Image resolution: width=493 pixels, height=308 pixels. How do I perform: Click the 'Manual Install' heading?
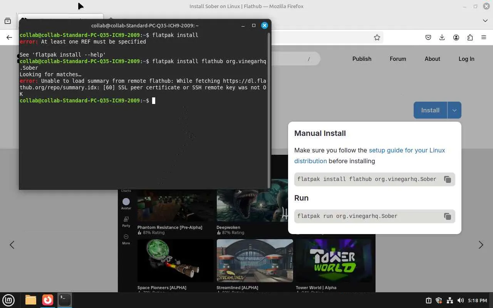(320, 134)
